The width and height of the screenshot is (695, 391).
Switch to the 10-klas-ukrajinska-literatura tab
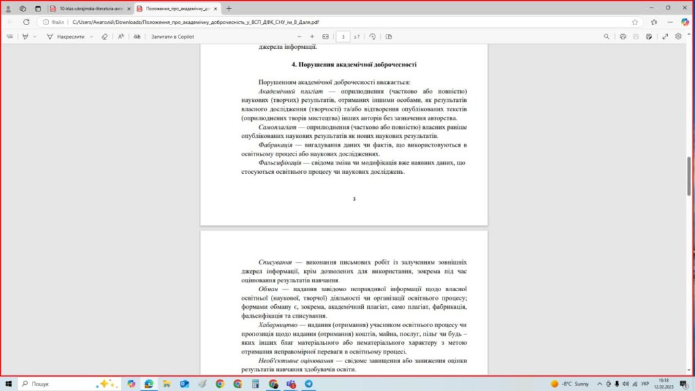pyautogui.click(x=89, y=8)
